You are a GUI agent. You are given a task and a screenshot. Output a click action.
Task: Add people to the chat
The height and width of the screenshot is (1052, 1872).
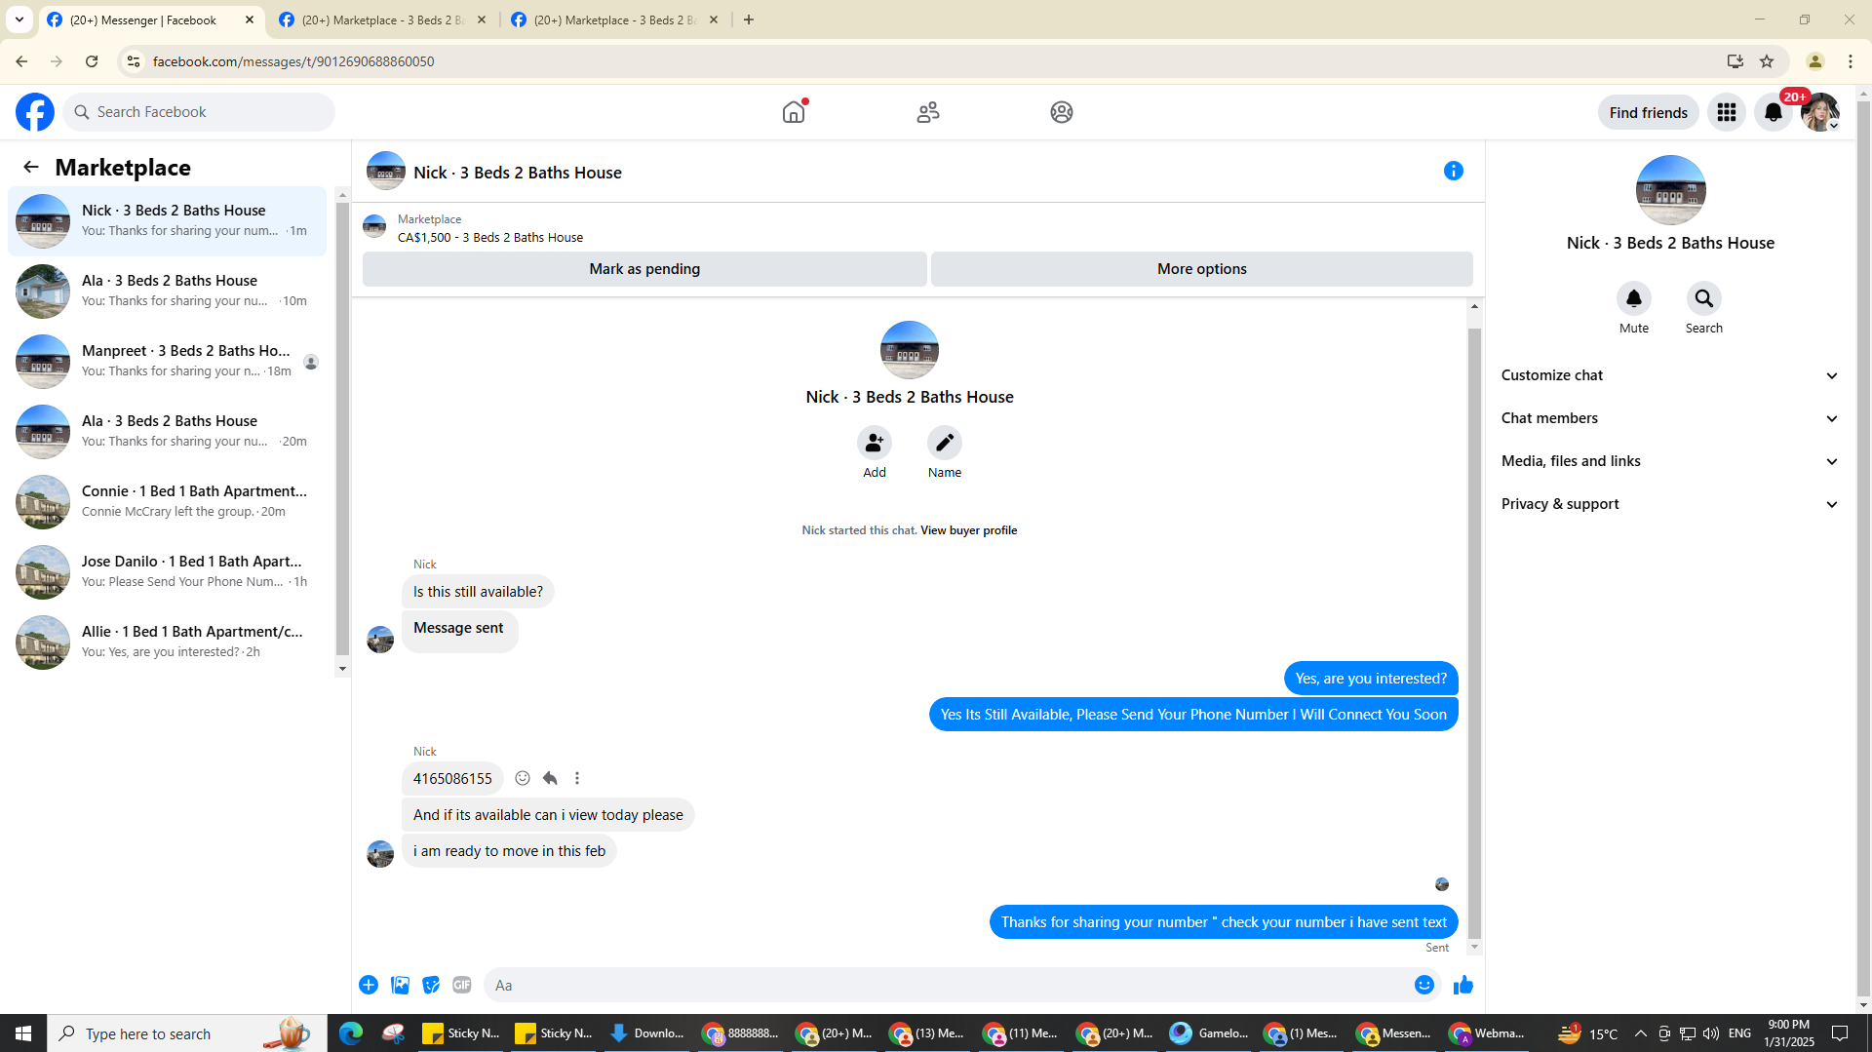point(875,443)
